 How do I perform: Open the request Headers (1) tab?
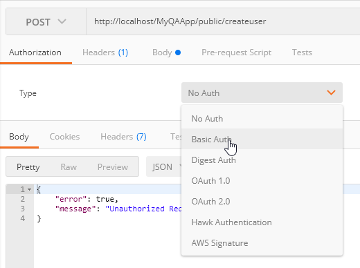(105, 52)
